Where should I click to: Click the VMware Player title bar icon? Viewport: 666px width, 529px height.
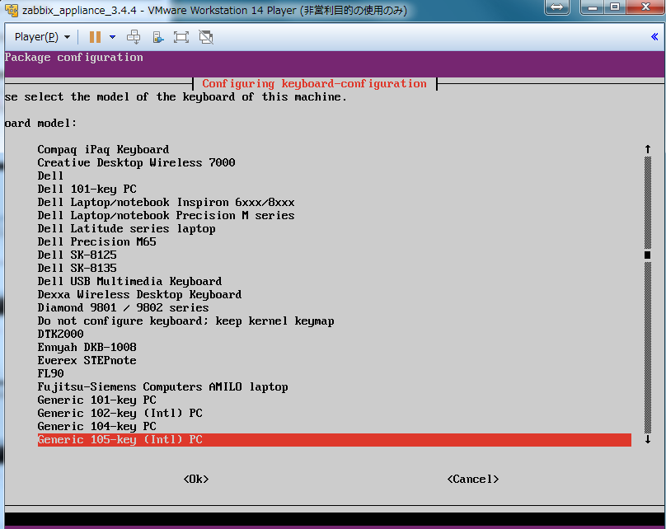pos(12,10)
